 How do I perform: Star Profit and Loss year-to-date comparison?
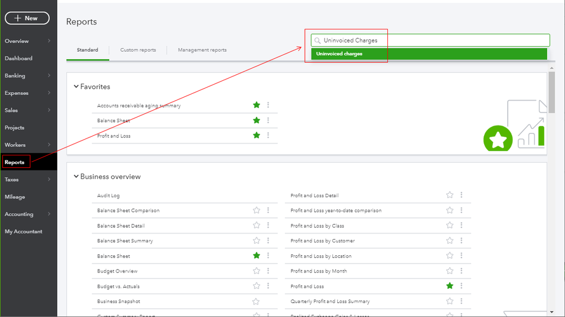450,210
